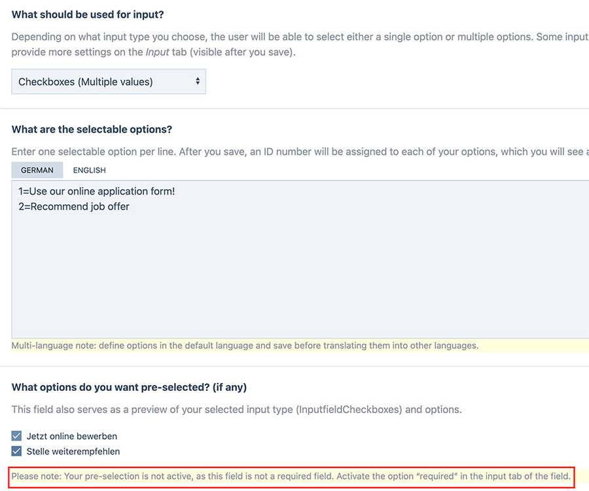Switch to the GERMAN language tab
Image resolution: width=589 pixels, height=491 pixels.
tap(37, 170)
